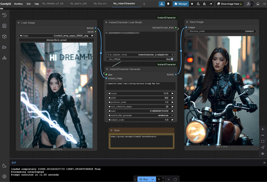Toggle link visibility eye icon
The width and height of the screenshot is (267, 182).
click(x=263, y=154)
